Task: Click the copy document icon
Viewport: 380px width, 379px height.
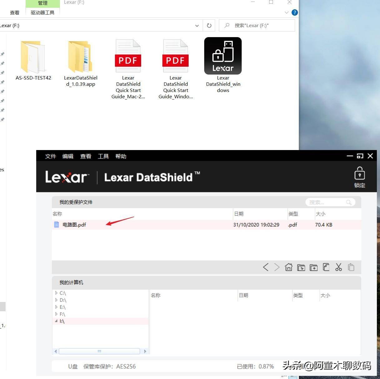Action: (326, 267)
